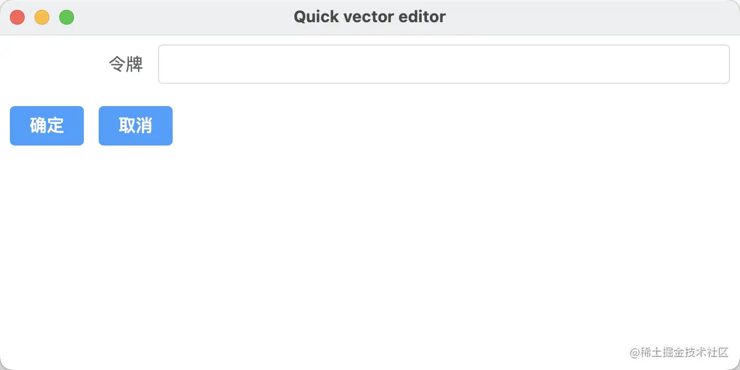The height and width of the screenshot is (370, 740).
Task: Click the 确定 confirm button
Action: click(47, 126)
